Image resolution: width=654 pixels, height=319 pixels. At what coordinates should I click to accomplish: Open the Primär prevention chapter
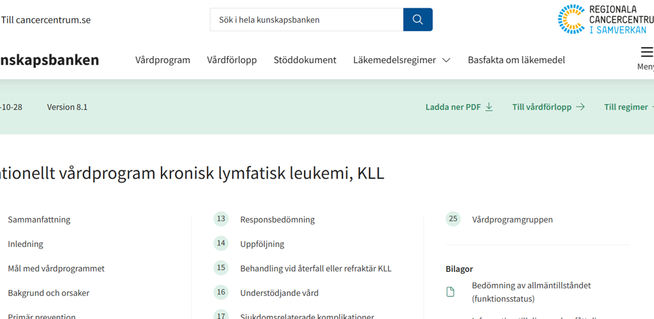click(42, 316)
